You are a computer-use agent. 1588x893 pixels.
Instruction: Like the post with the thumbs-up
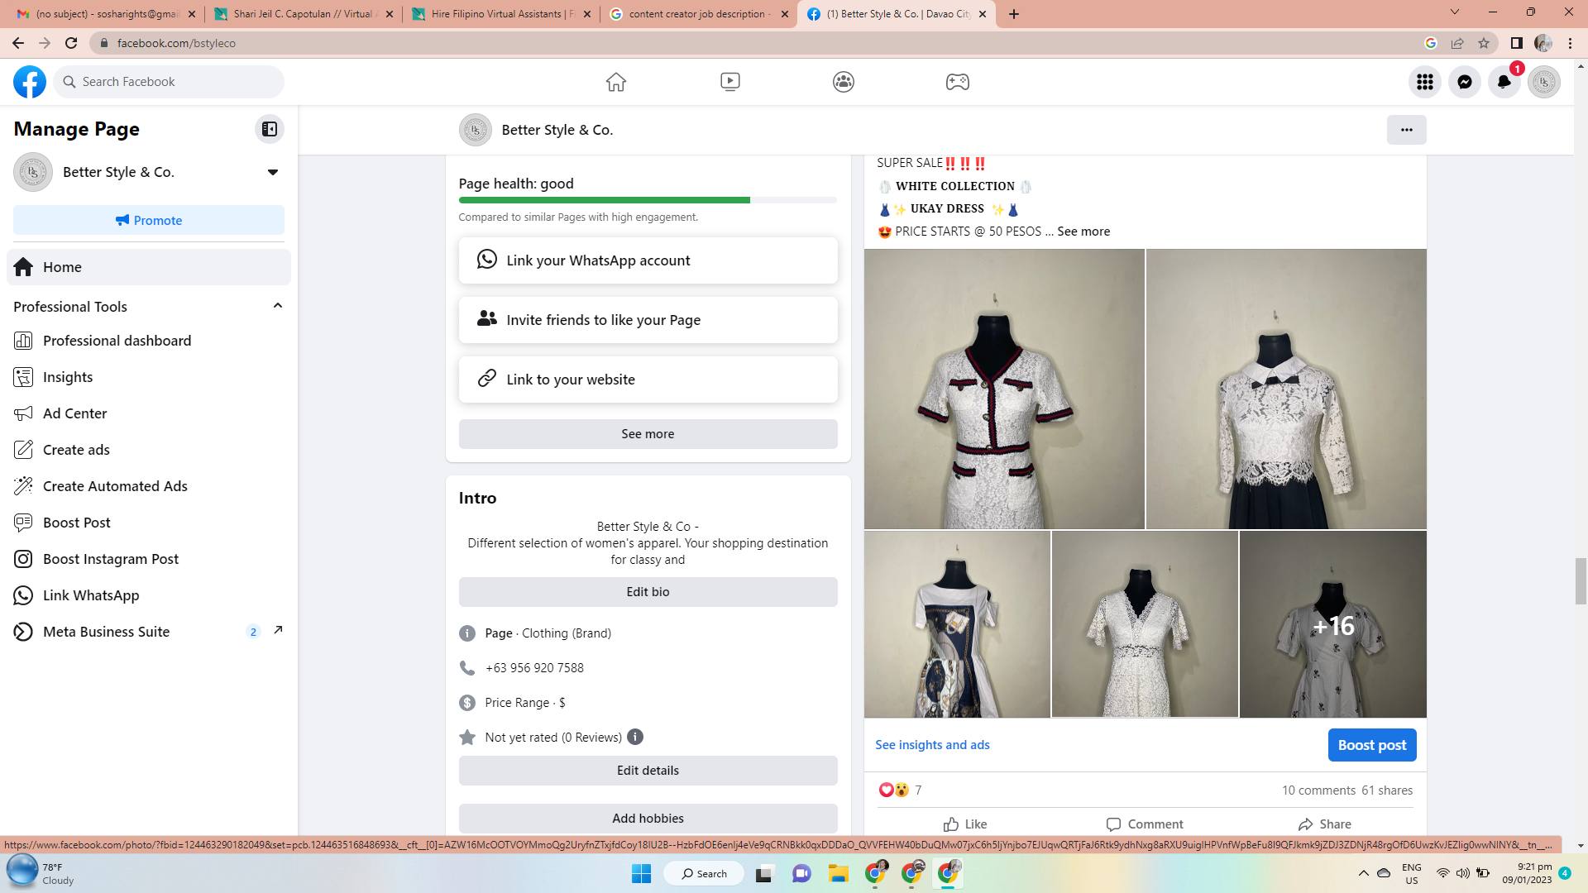coord(964,824)
